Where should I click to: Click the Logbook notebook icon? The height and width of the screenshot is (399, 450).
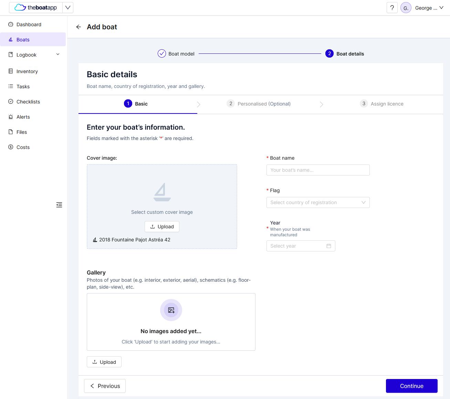[x=11, y=54]
